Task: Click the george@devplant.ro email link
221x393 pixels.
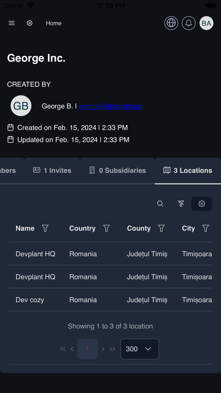Action: pos(110,106)
